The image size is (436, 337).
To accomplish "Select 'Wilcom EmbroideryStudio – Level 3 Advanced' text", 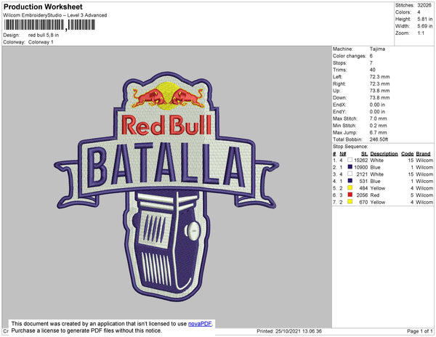I will [x=55, y=15].
